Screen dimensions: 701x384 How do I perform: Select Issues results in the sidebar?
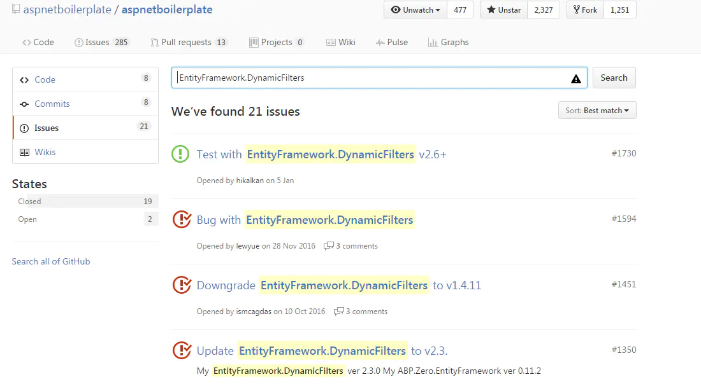coord(85,128)
